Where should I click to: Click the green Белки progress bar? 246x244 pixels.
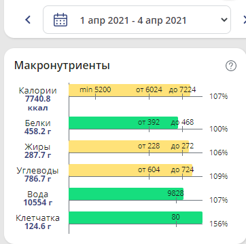point(124,123)
